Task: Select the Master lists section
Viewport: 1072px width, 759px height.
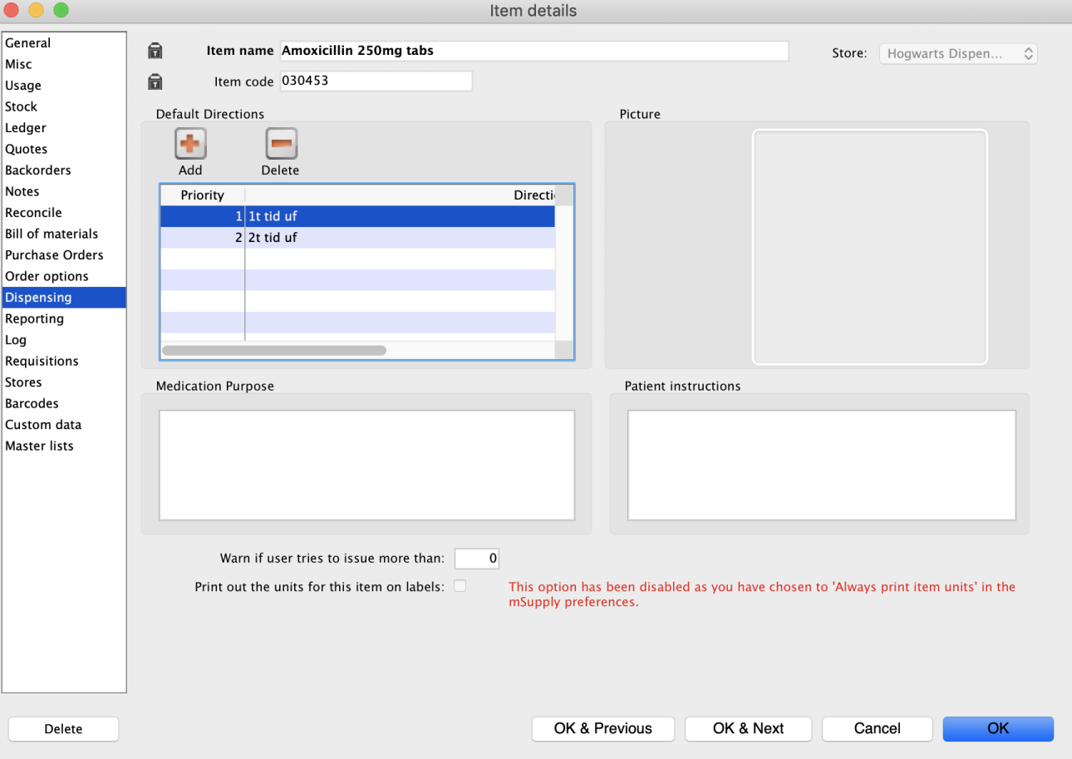Action: coord(39,446)
